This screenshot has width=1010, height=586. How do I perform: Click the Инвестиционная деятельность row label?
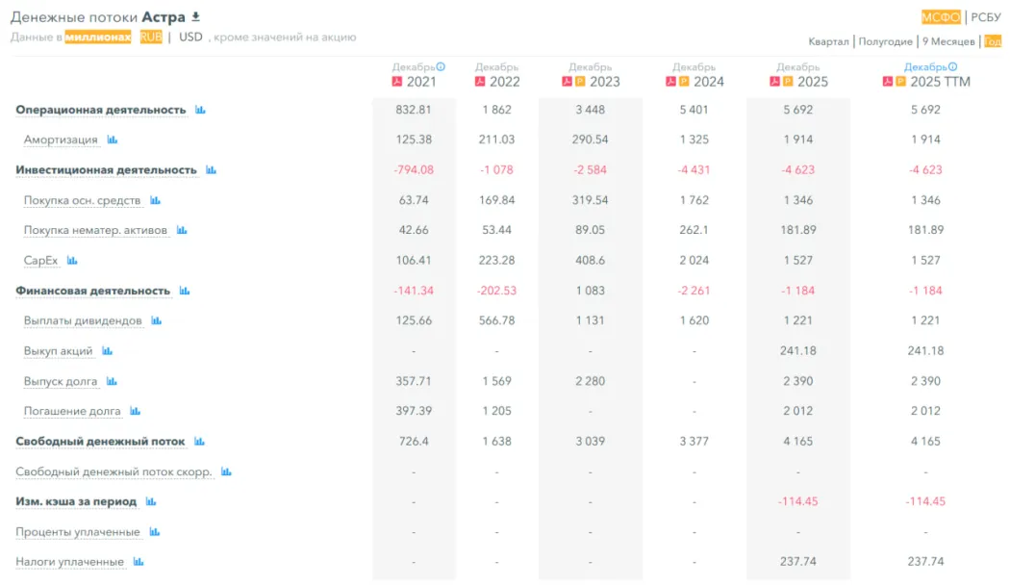pyautogui.click(x=106, y=170)
